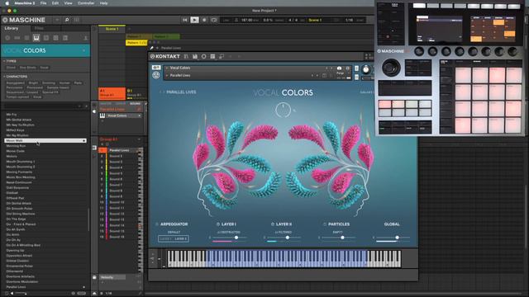Open the Kontakt save disk icon
Image resolution: width=529 pixels, height=297 pixels.
coord(195,56)
